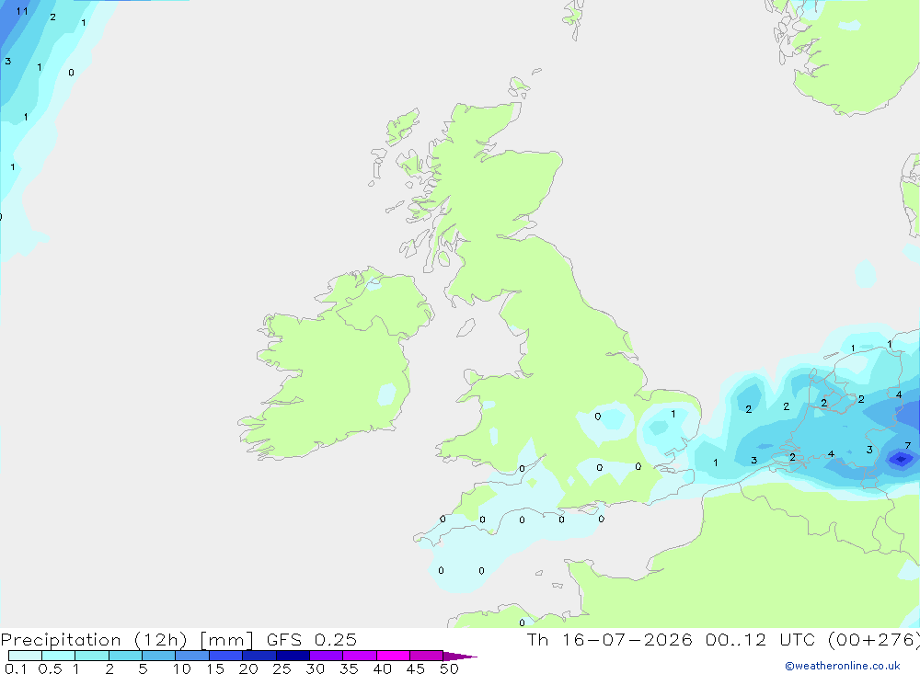Screen dimensions: 920x674
Task: Click the 45–50 mm legend swatch
Action: [x=426, y=656]
